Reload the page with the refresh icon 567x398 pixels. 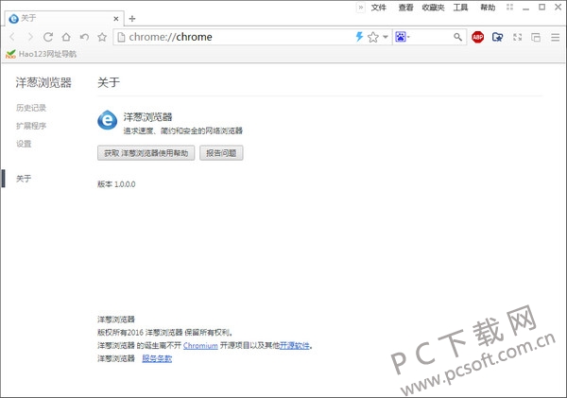click(x=48, y=37)
